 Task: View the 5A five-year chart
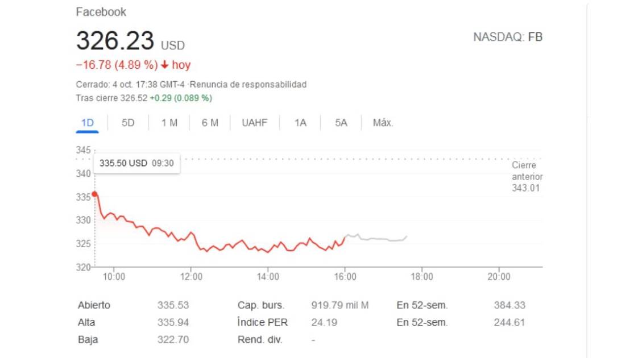click(341, 123)
